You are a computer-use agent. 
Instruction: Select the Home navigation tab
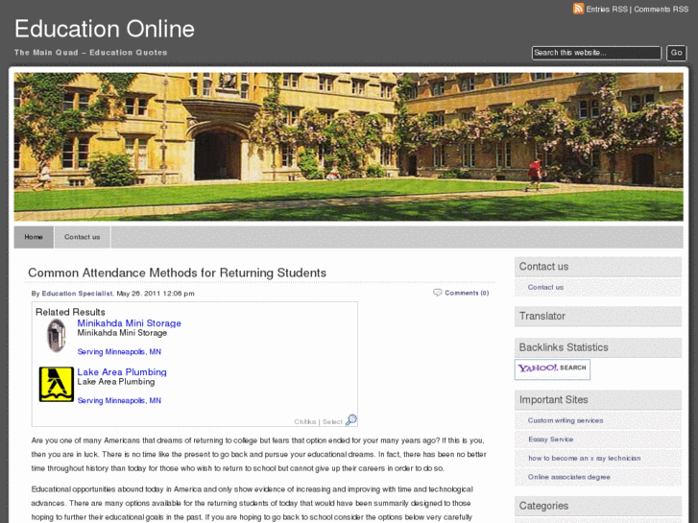pyautogui.click(x=34, y=237)
